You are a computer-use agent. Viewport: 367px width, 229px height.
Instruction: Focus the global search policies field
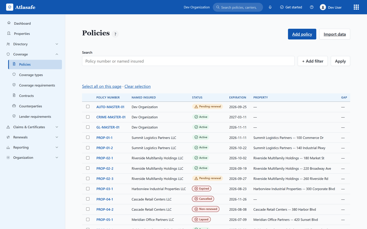(x=238, y=7)
